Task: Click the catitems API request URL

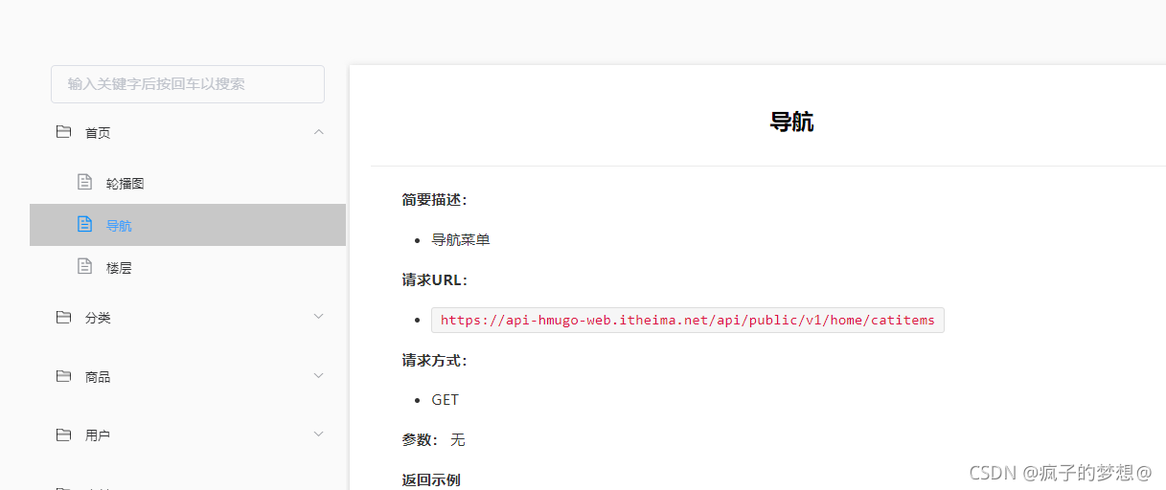Action: click(x=688, y=320)
